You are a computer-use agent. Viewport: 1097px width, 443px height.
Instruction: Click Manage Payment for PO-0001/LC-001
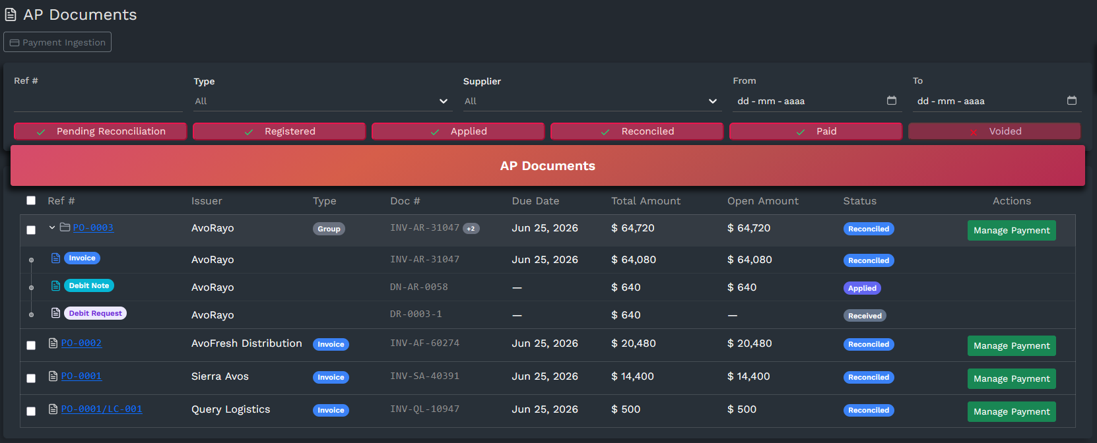1011,411
